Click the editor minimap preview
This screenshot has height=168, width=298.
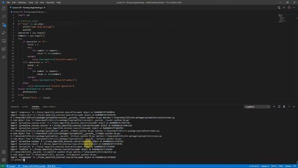[x=282, y=18]
